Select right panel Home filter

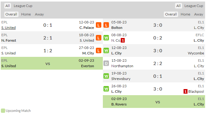[185, 14]
